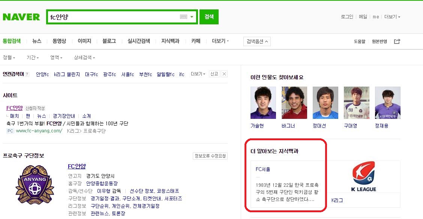Screen dimensions: 423x219
Task: Click related search 알힐랄fc
Action: [x=166, y=74]
